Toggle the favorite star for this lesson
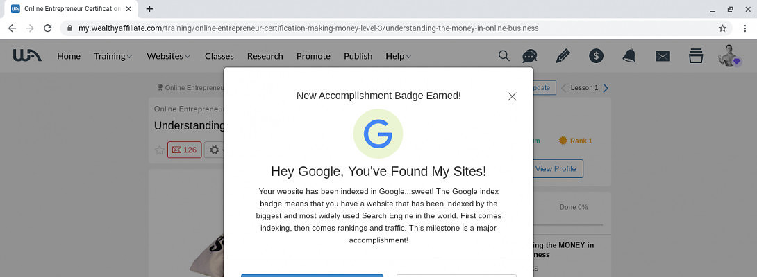The height and width of the screenshot is (277, 757). pyautogui.click(x=159, y=150)
